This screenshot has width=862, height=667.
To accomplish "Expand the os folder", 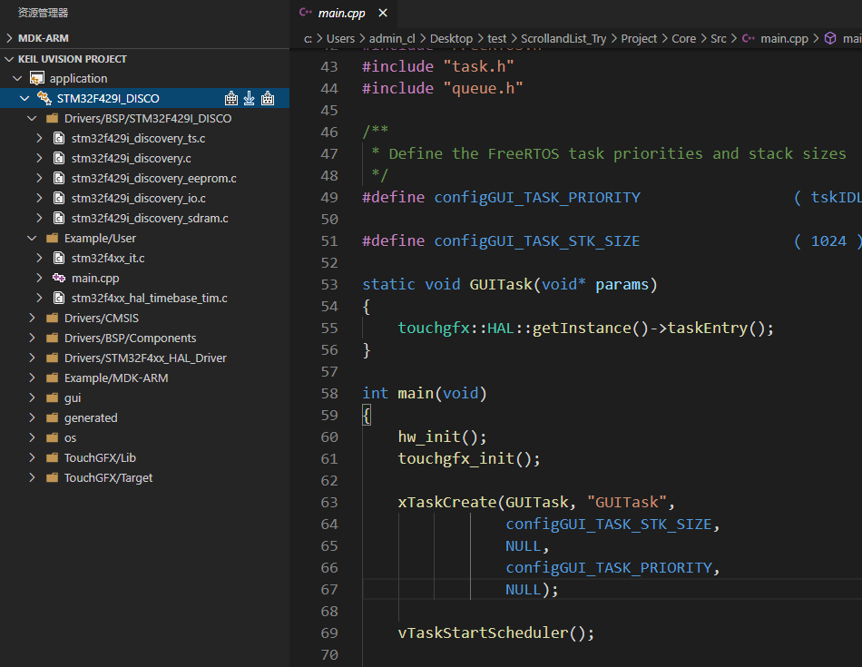I will tap(32, 437).
